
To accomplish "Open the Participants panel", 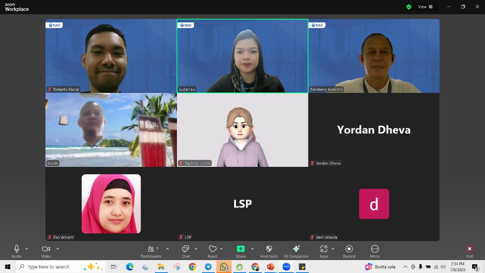I will coord(151,251).
